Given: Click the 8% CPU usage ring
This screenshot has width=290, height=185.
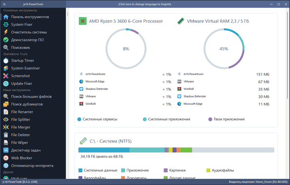Looking at the screenshot, I should [x=126, y=49].
